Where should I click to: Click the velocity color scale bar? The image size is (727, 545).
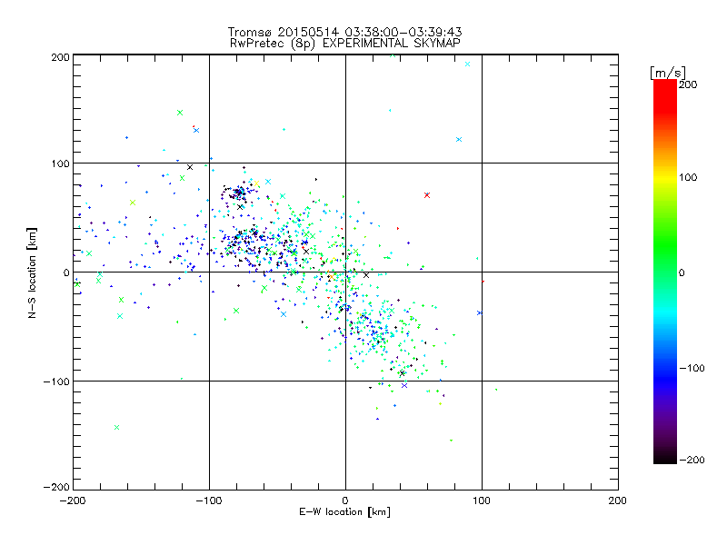coord(665,272)
